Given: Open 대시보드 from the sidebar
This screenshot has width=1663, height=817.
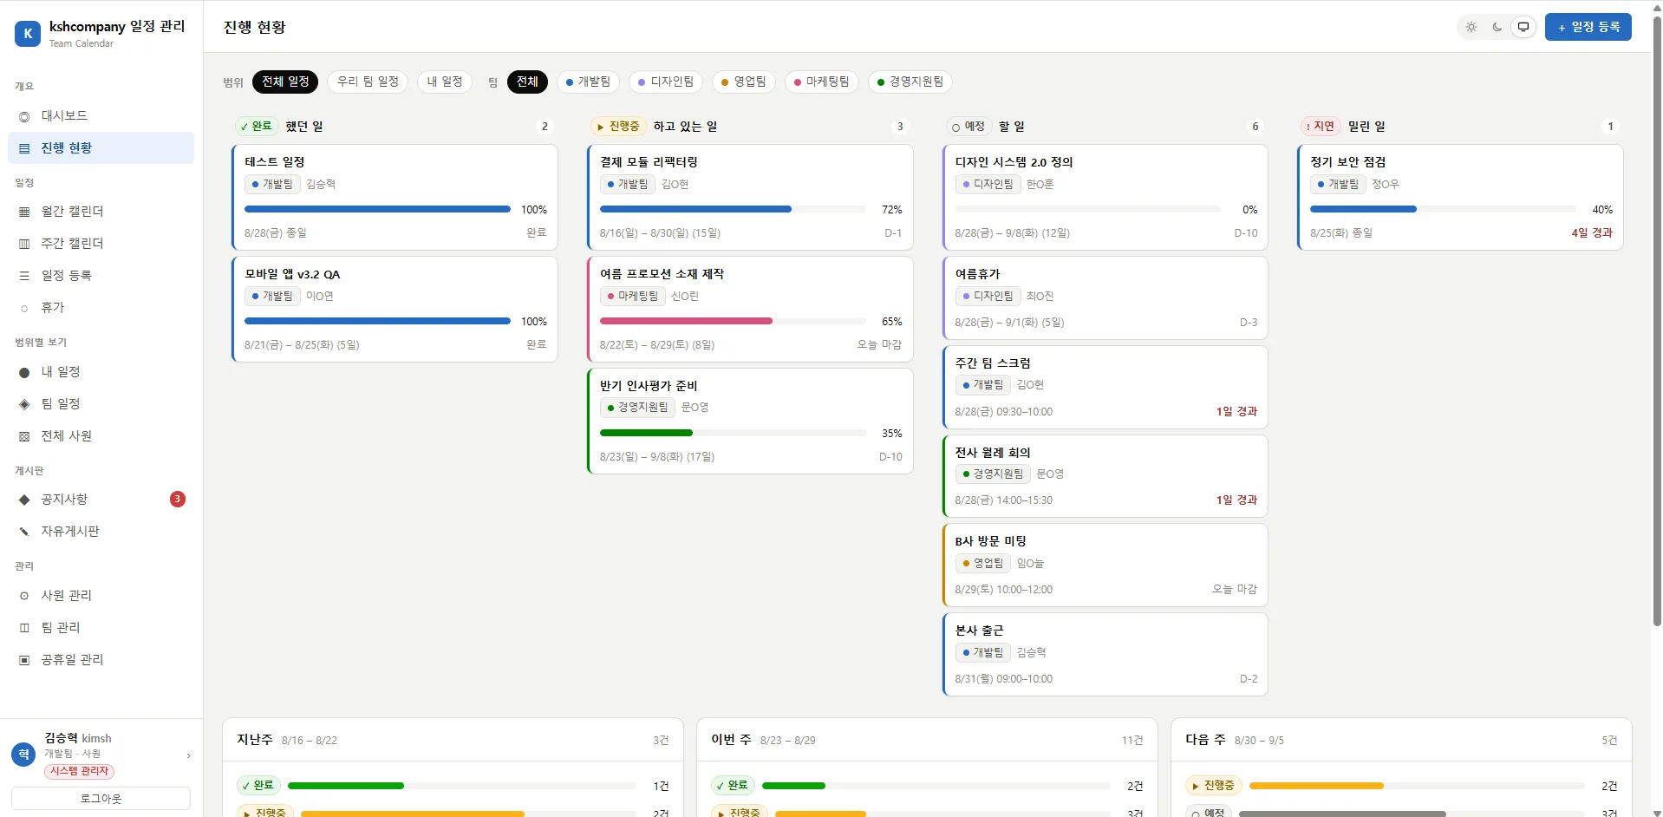Looking at the screenshot, I should (101, 116).
